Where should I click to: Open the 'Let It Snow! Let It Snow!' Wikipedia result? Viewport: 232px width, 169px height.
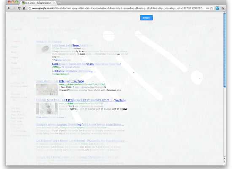click(x=81, y=141)
